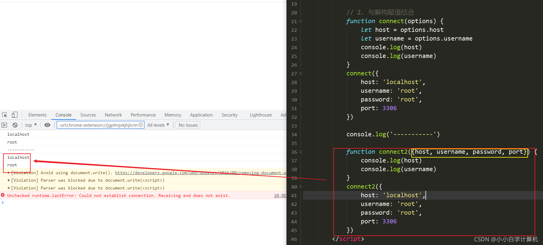Toggle the device toolbar icon
The width and height of the screenshot is (543, 245).
click(14, 115)
